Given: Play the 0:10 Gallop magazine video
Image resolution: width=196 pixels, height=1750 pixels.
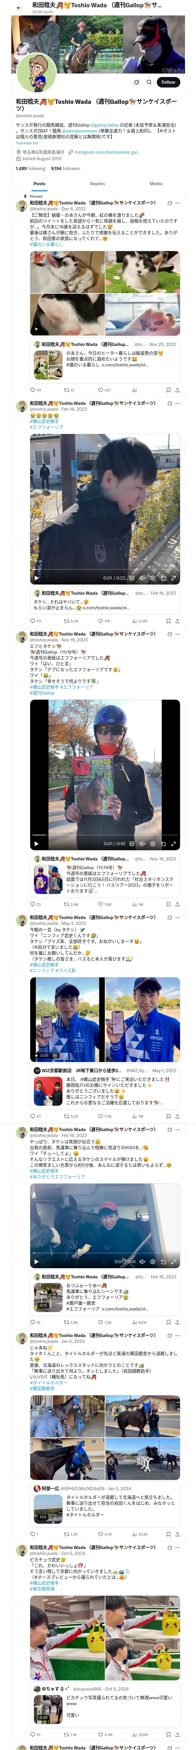Looking at the screenshot, I should point(37,844).
